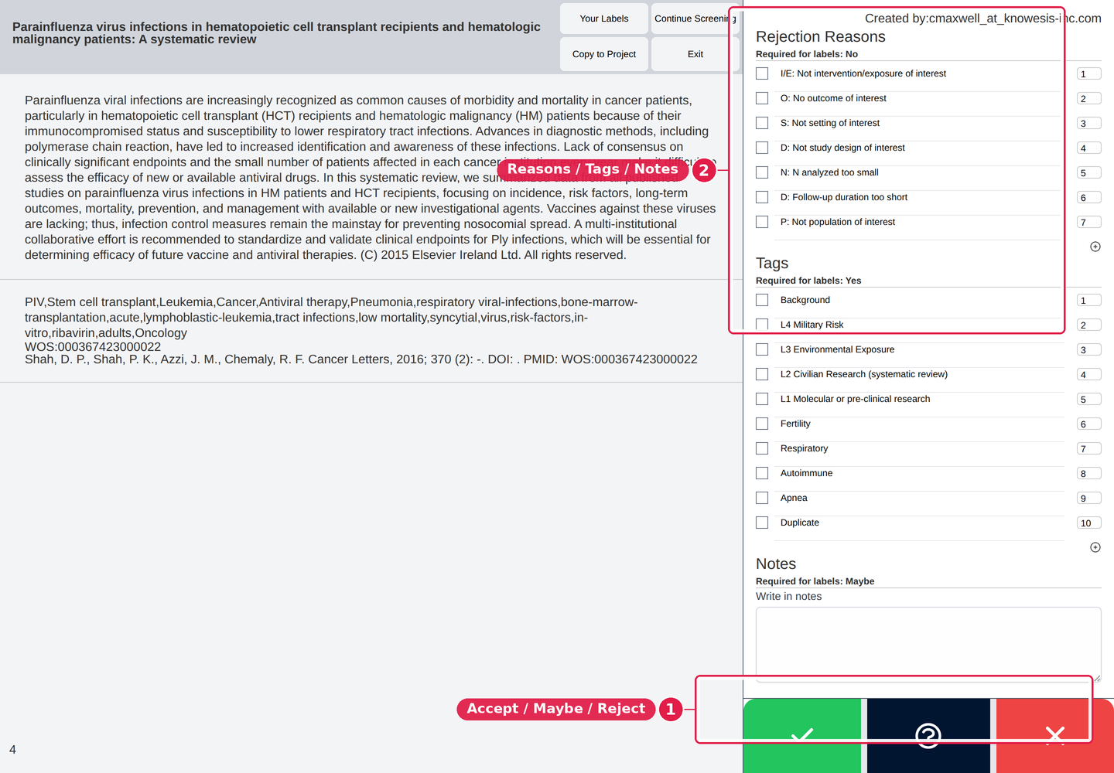Click the keywords line starting 'PIV,Stem cell transplant'
1114x773 pixels.
click(331, 318)
